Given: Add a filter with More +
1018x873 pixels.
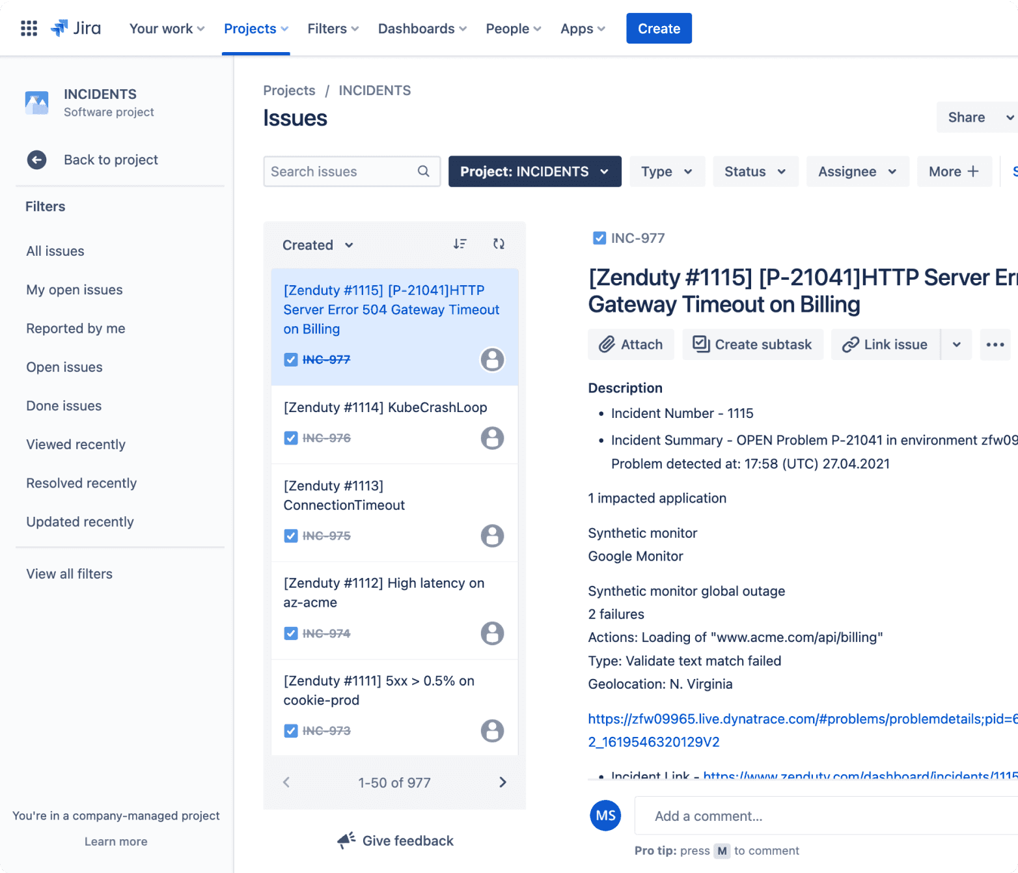Looking at the screenshot, I should (x=954, y=171).
